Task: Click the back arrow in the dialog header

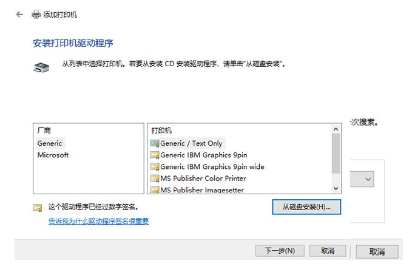Action: (x=20, y=14)
